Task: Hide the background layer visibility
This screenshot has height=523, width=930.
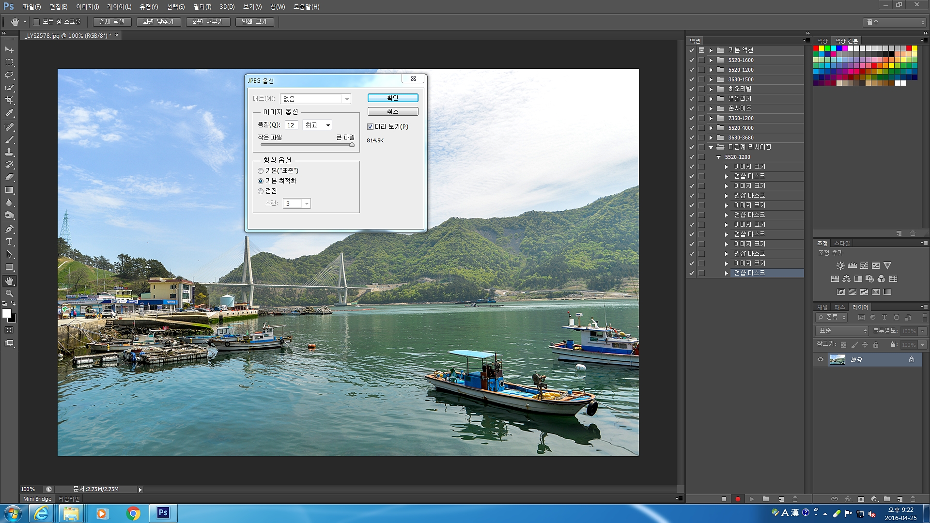Action: pyautogui.click(x=821, y=360)
